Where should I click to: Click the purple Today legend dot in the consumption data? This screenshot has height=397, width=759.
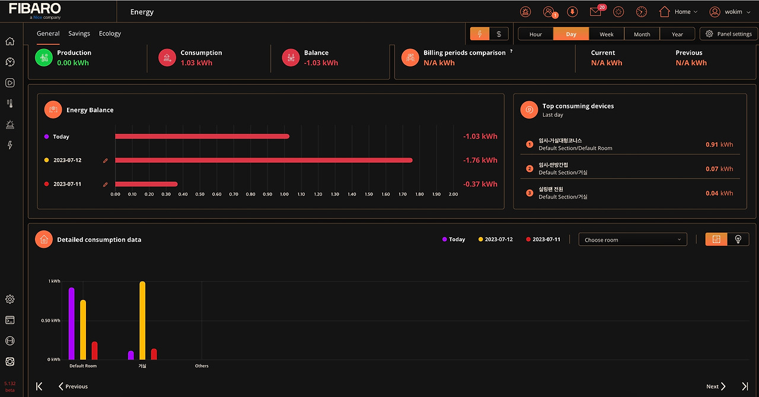(445, 239)
